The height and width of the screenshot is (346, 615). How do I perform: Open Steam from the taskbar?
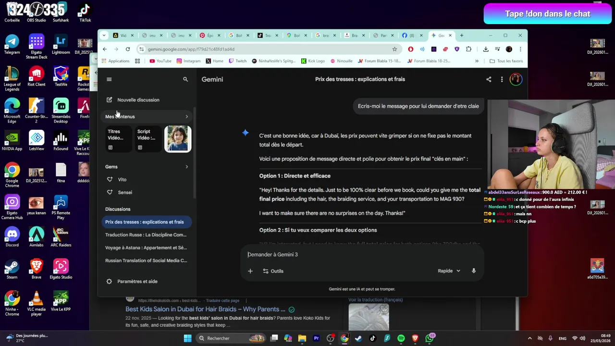coord(358,338)
